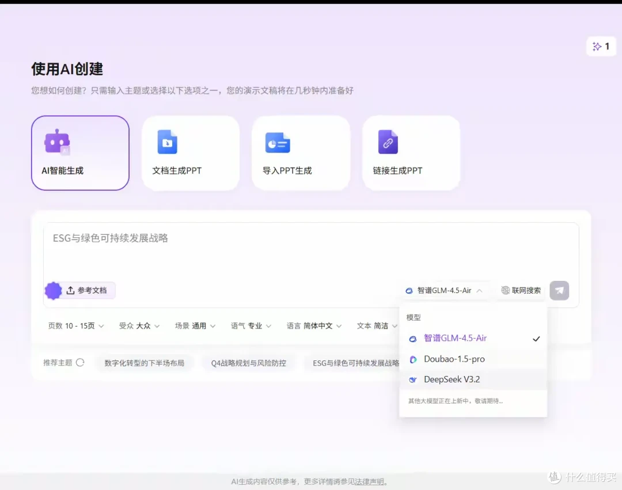Screen dimensions: 622x490
Task: Click the checkmark next to 智谱GLM-4.5-Air
Action: (536, 339)
